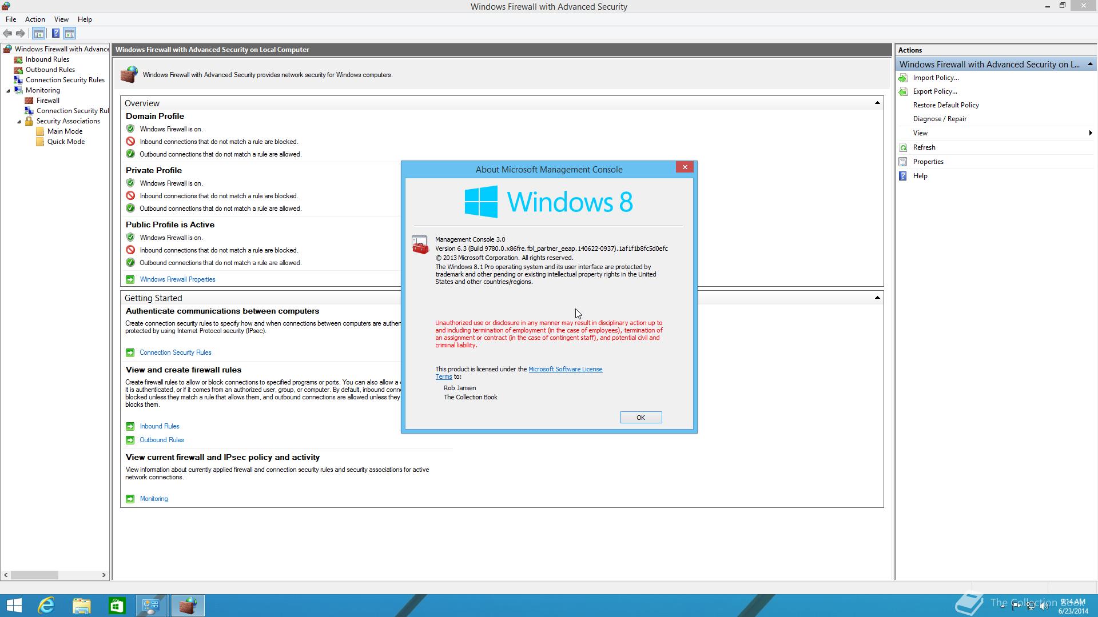Collapse the Getting Started section
1098x617 pixels.
877,298
